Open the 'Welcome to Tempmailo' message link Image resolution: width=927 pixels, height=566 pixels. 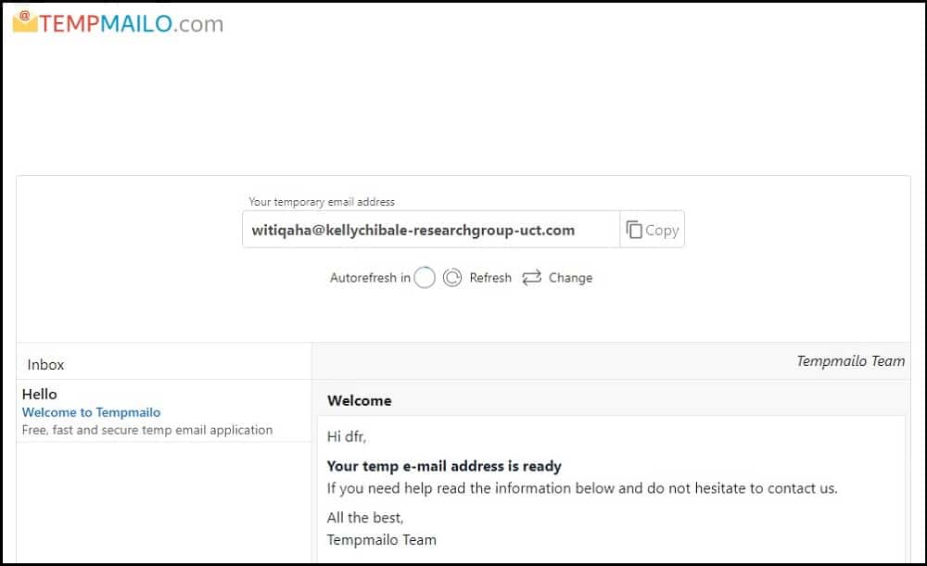pos(91,412)
